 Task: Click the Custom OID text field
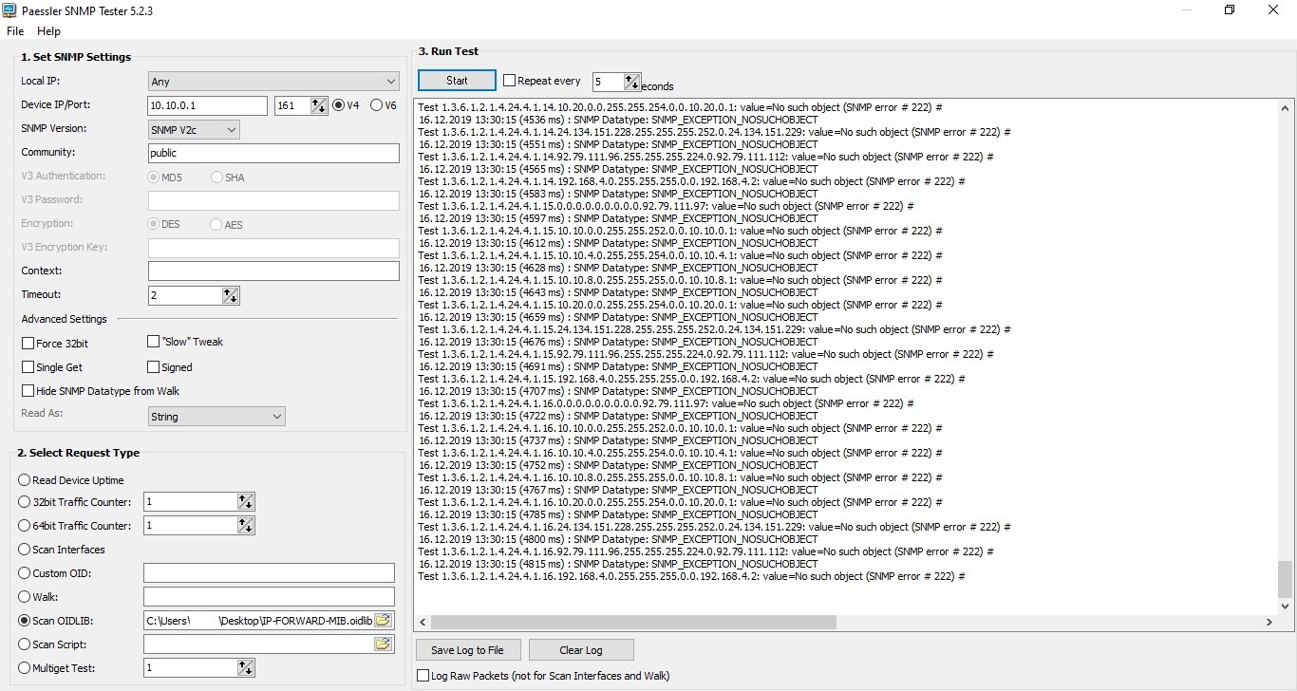[x=269, y=573]
